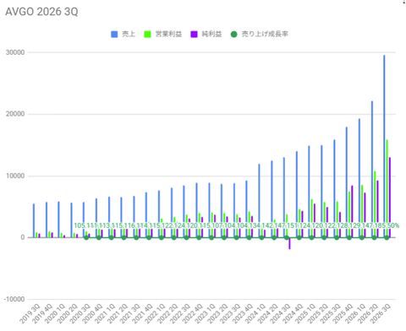
Task: Click the 2024 1Q x-axis label
Action: tap(255, 313)
